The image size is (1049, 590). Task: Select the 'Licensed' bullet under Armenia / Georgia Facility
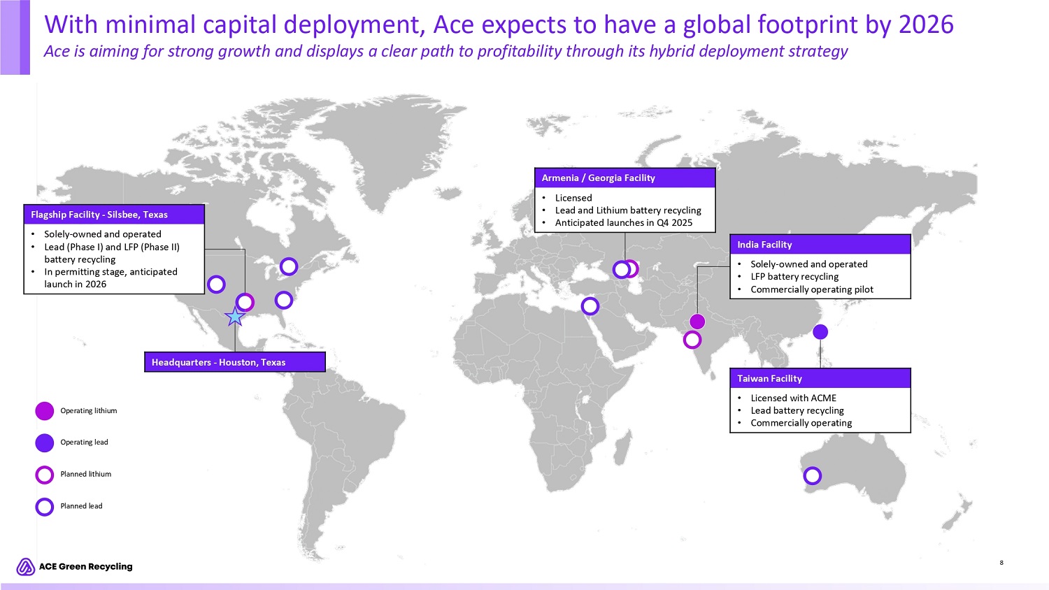tap(573, 198)
